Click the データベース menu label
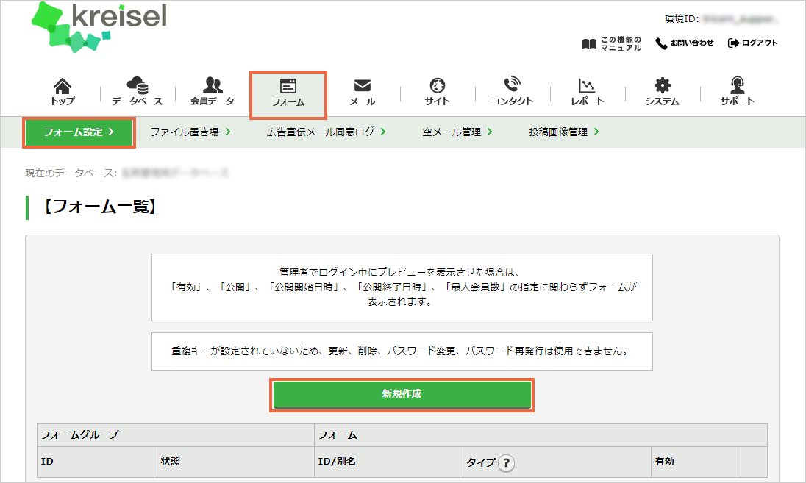 point(138,101)
